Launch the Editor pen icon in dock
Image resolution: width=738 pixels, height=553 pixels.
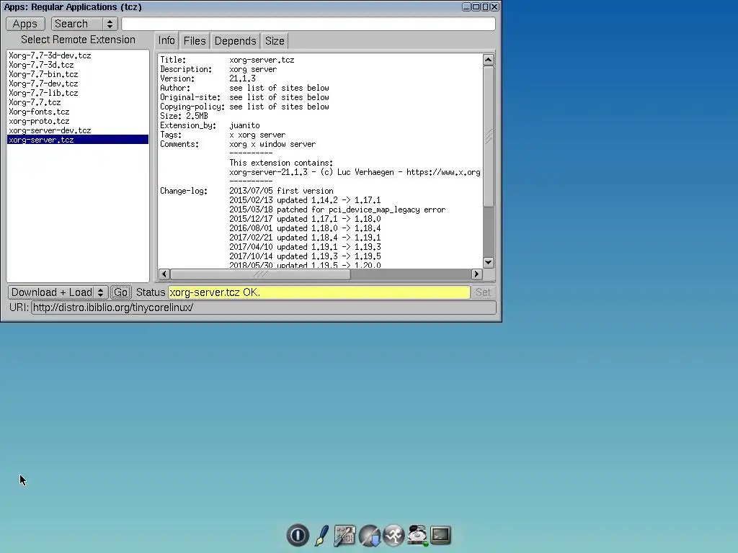click(x=322, y=535)
